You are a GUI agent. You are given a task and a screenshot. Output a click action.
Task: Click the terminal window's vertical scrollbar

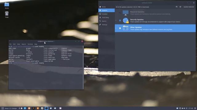[83, 67]
